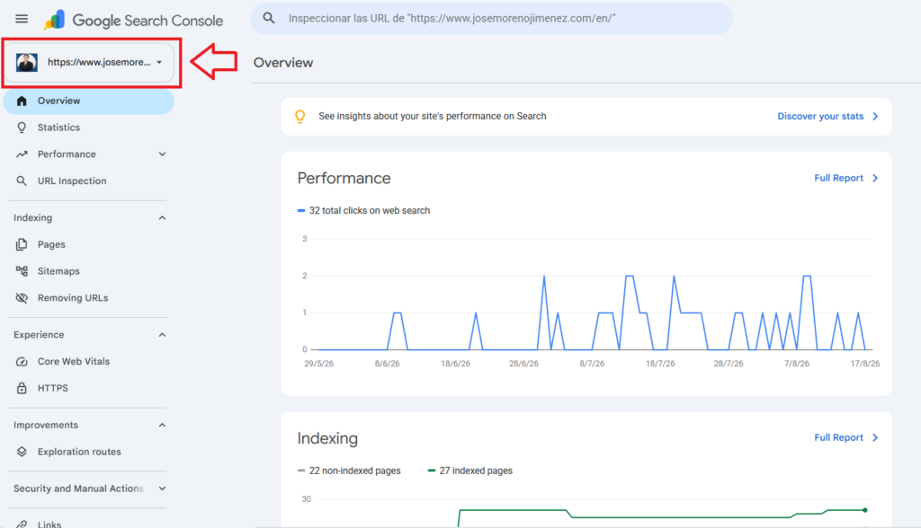The image size is (921, 528).
Task: Click the Exploration routes layers icon
Action: [x=22, y=452]
